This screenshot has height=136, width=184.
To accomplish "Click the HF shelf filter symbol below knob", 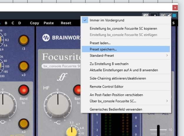I will click(x=57, y=122).
